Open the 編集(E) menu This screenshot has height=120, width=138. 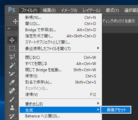(49, 10)
